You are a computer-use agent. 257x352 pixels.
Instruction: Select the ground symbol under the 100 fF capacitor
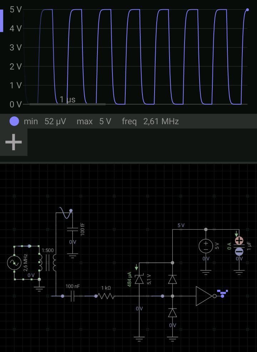tap(72, 256)
